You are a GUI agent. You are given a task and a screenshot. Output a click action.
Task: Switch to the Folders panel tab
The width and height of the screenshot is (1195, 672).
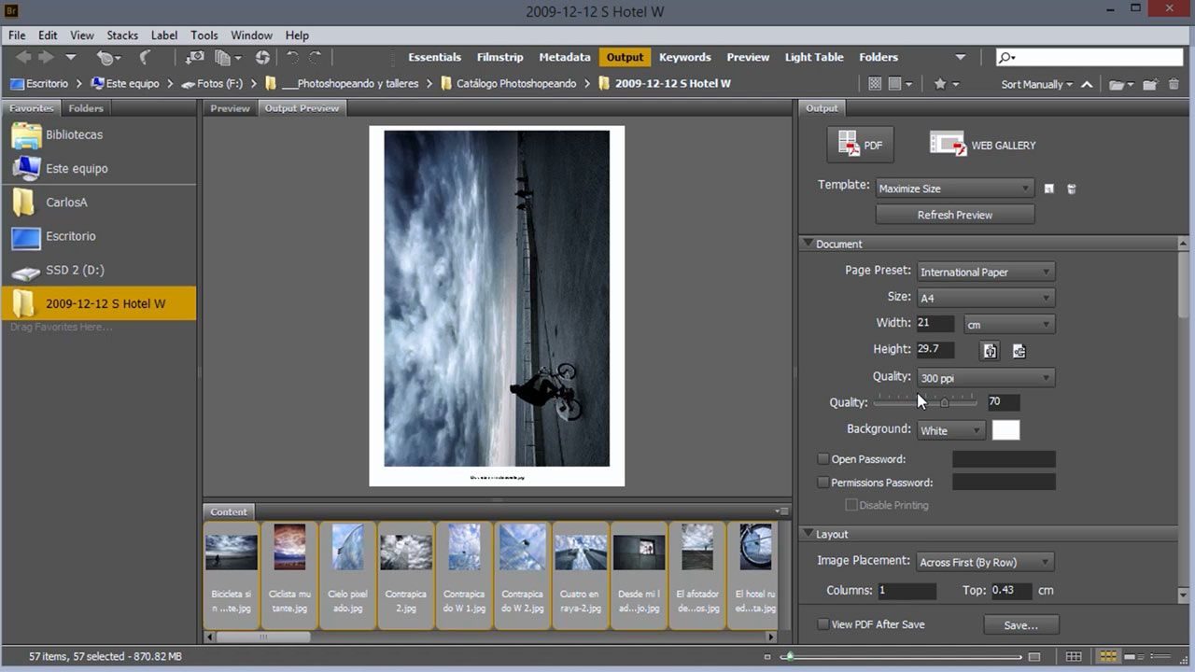(86, 108)
